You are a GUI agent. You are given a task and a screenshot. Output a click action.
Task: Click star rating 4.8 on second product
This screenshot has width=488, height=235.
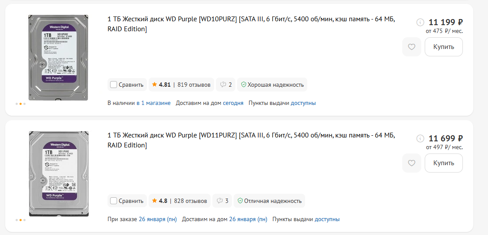(159, 201)
